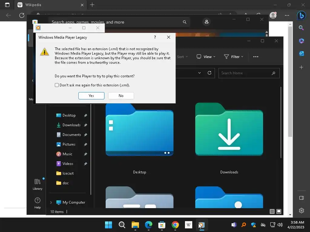Expand the address bar history chevron
This screenshot has height=232, width=310.
(x=200, y=73)
